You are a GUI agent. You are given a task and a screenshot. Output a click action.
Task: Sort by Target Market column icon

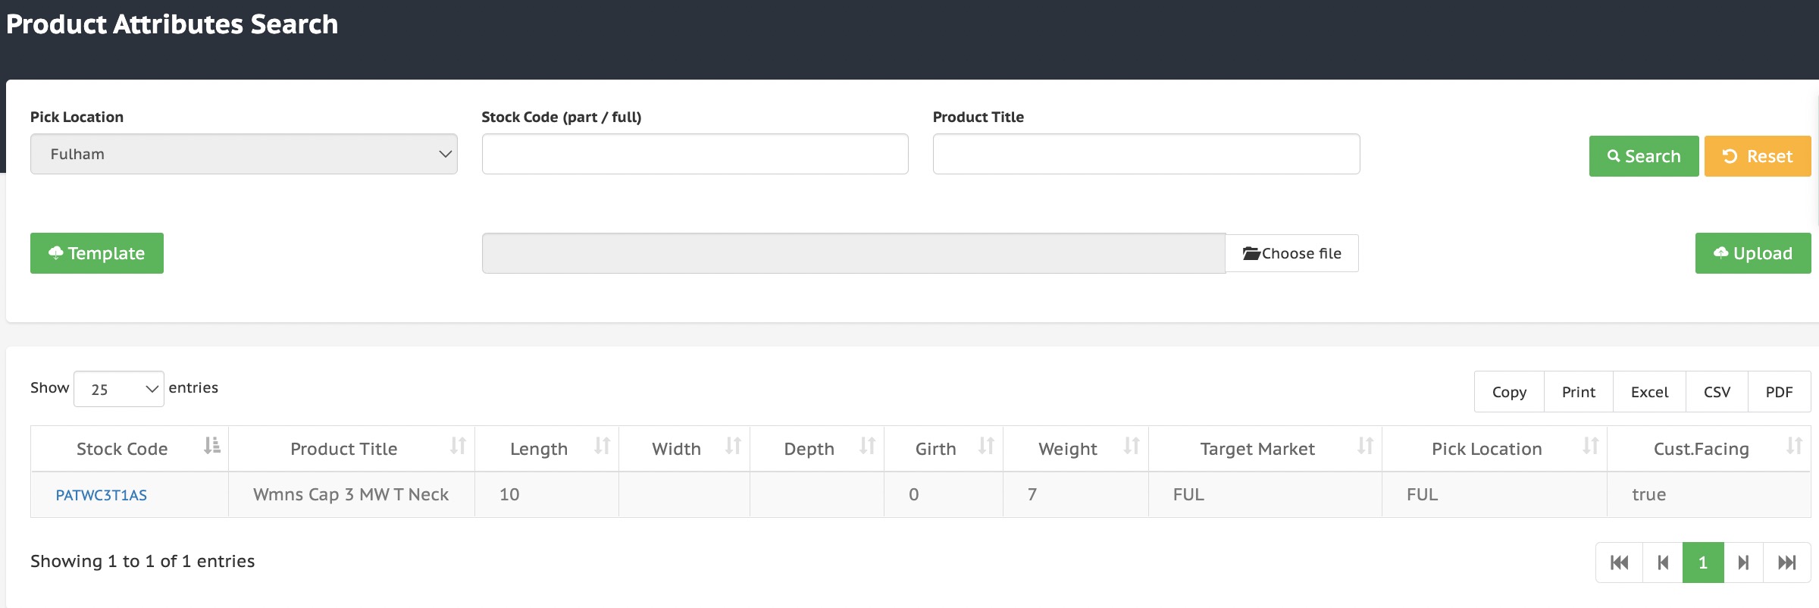[x=1366, y=446]
